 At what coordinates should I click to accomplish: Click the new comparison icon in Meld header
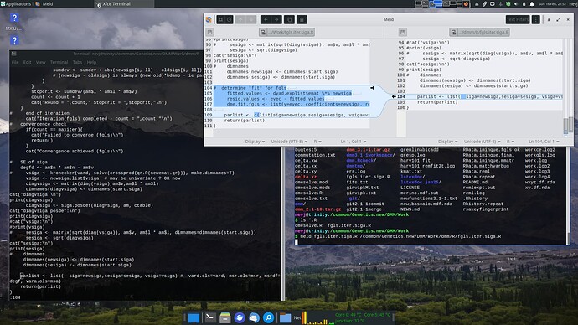tap(220, 19)
